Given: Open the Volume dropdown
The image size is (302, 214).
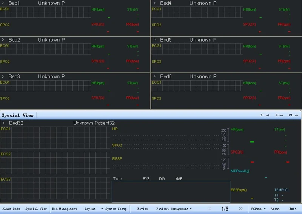Looking at the screenshot, I should click(x=258, y=209).
